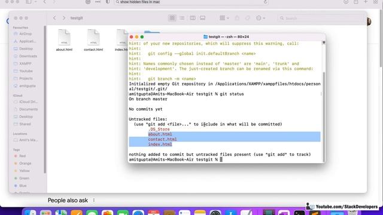Click 'No commits yet' line
Image resolution: width=383 pixels, height=215 pixels.
pos(145,109)
